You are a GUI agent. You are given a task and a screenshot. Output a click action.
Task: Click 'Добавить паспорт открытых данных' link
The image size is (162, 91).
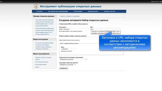point(43,58)
